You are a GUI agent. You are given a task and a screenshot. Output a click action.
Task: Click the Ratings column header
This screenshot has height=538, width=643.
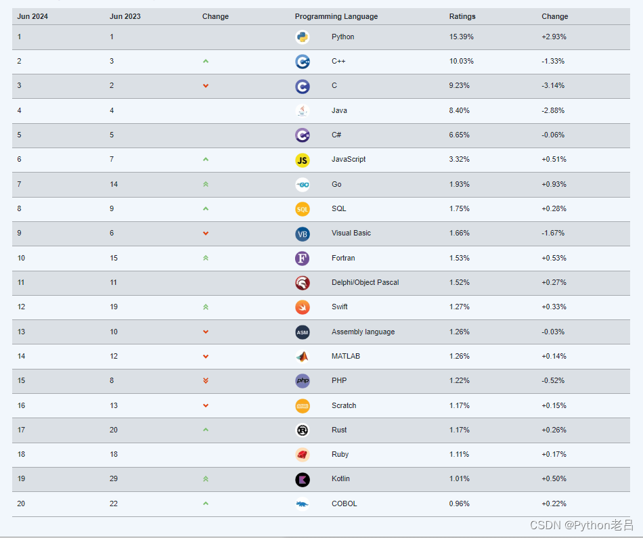pos(462,16)
